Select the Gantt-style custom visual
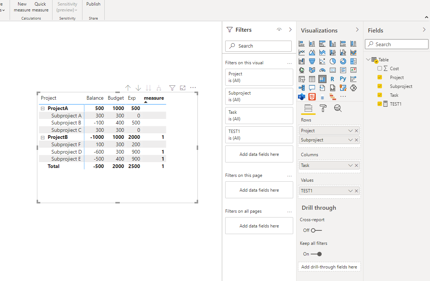Viewport: 430px width, 281px height. pyautogui.click(x=333, y=97)
